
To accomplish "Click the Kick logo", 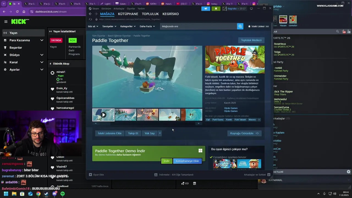I will (x=19, y=21).
